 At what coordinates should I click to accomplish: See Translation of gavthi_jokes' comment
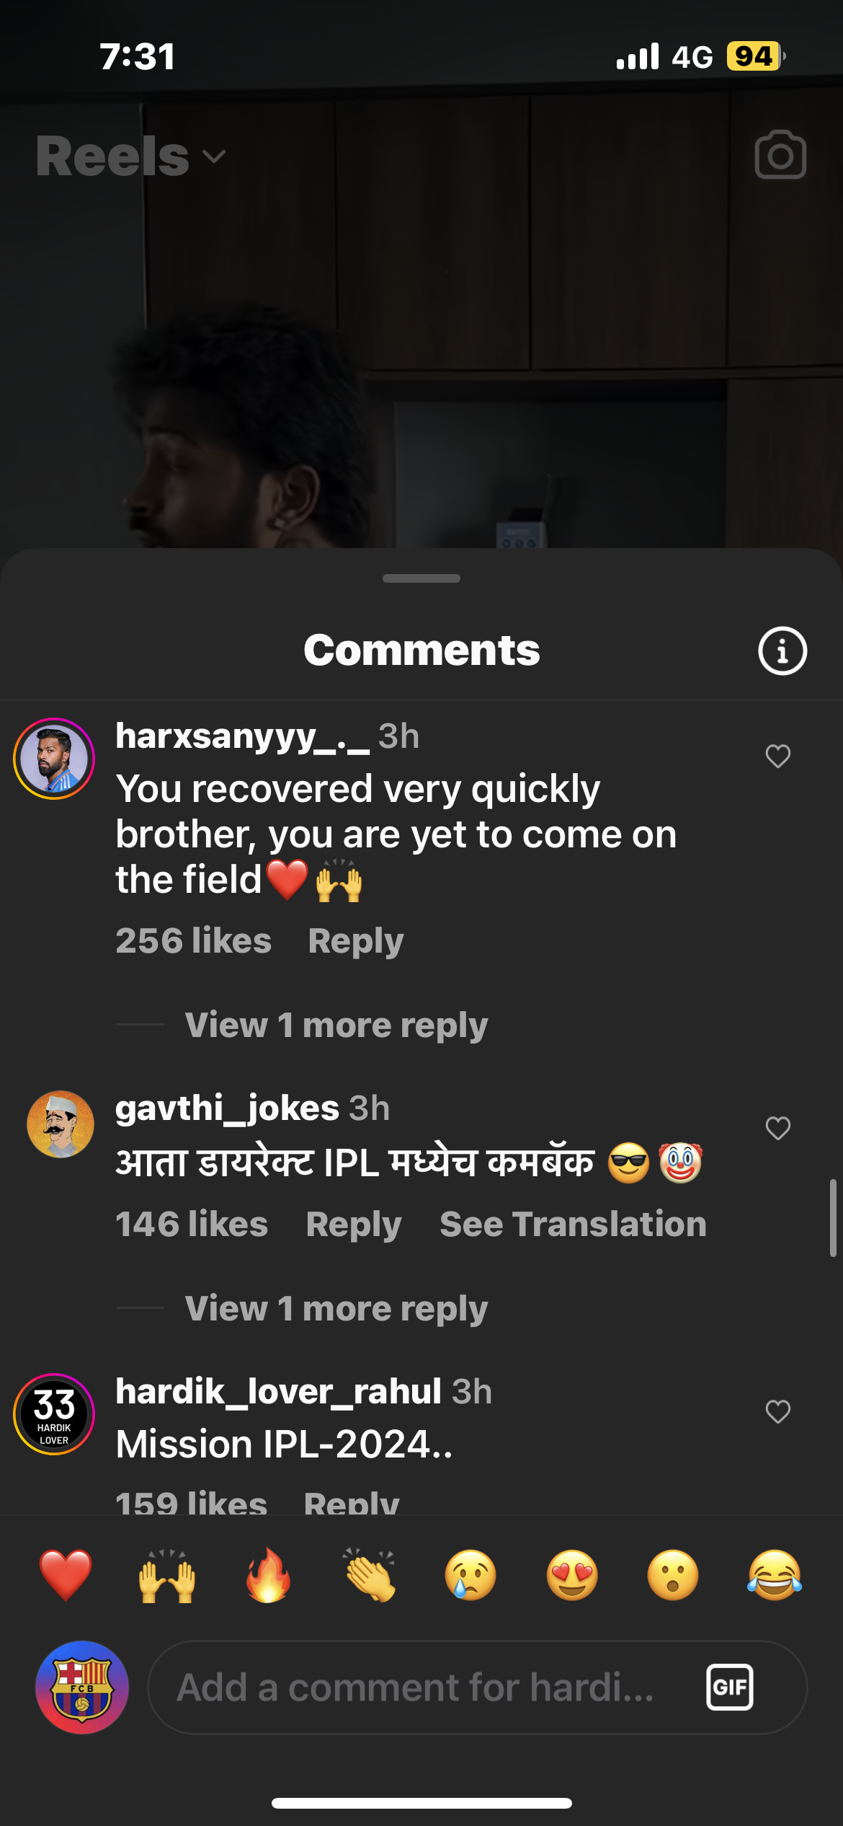tap(573, 1225)
